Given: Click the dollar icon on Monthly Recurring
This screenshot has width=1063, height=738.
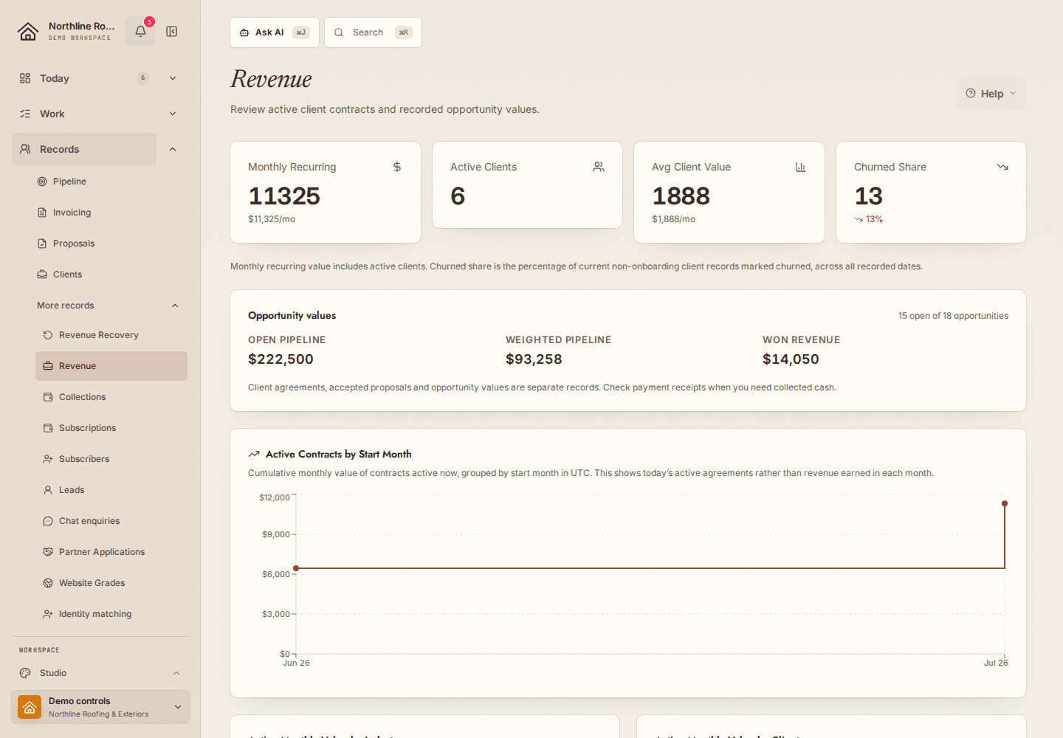Looking at the screenshot, I should tap(397, 167).
